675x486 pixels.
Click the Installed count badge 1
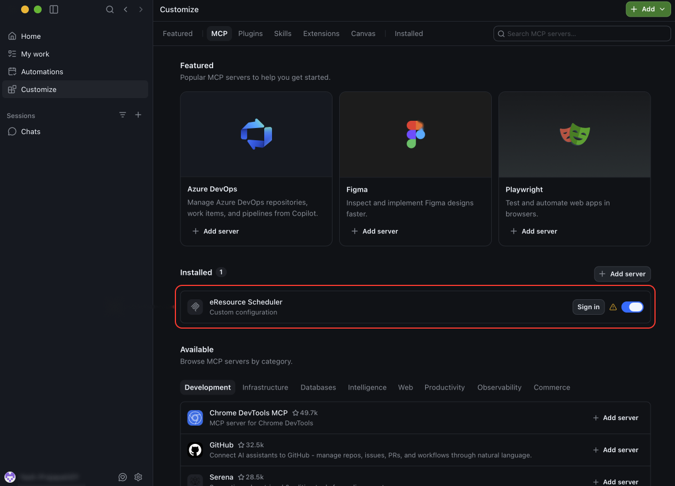tap(221, 272)
